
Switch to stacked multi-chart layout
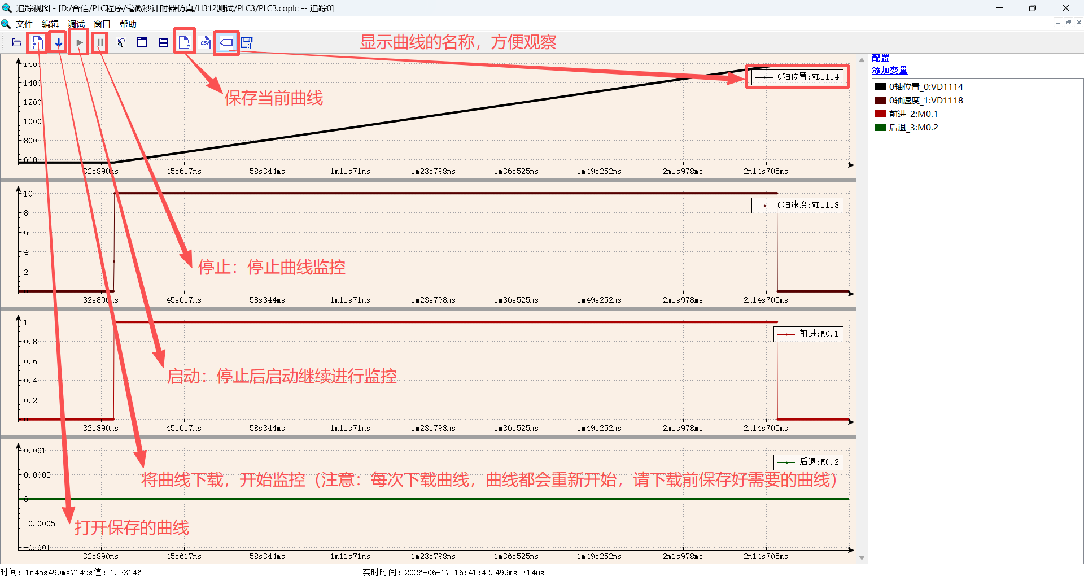pos(163,42)
